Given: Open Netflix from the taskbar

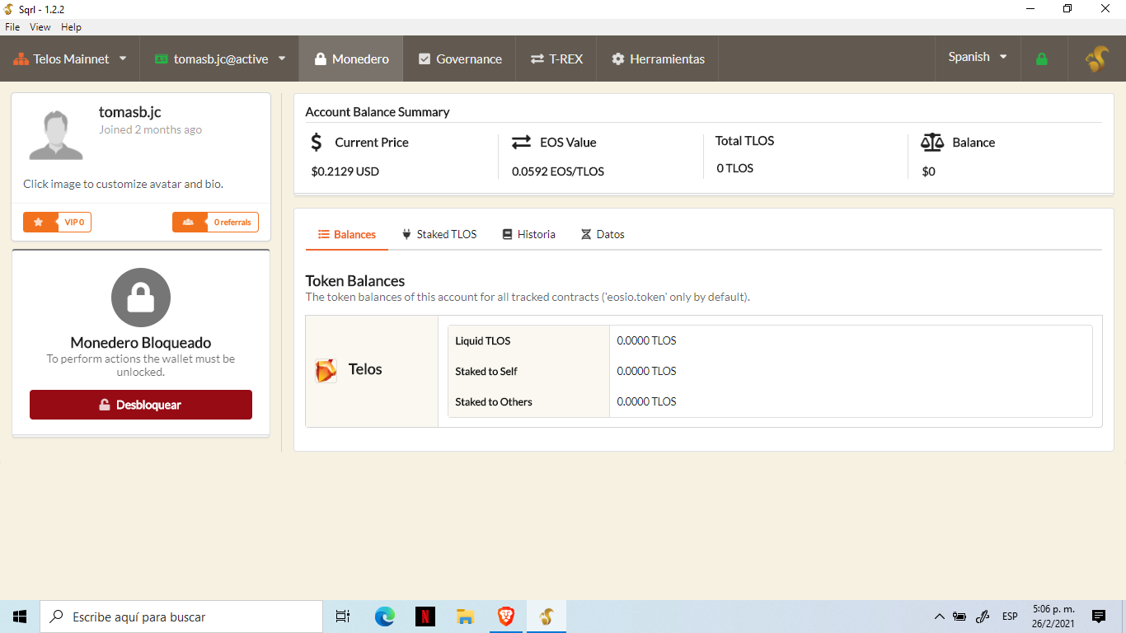Looking at the screenshot, I should [x=425, y=617].
